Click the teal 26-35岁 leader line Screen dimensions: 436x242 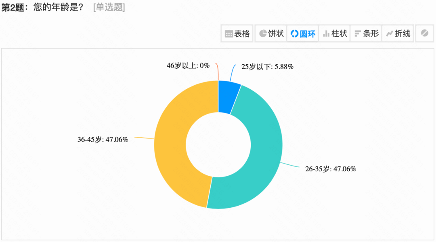pos(290,165)
